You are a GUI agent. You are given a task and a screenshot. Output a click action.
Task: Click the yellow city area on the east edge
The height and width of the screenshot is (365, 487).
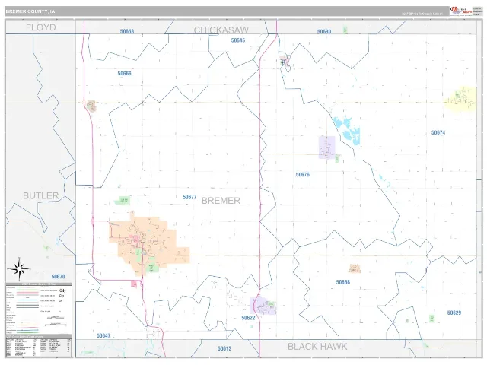click(x=460, y=100)
